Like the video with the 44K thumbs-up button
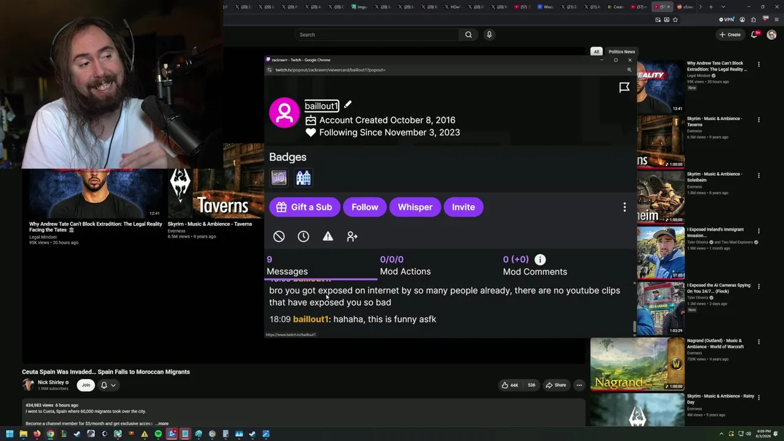Viewport: 784px width, 441px height. click(x=510, y=385)
